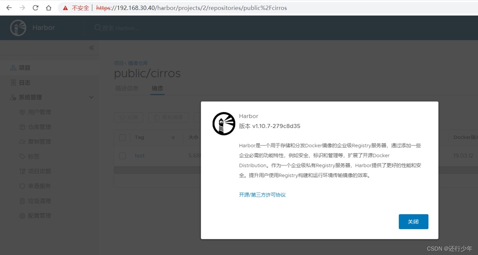This screenshot has width=478, height=255.
Task: Sort by the Tag column header
Action: pyautogui.click(x=139, y=137)
